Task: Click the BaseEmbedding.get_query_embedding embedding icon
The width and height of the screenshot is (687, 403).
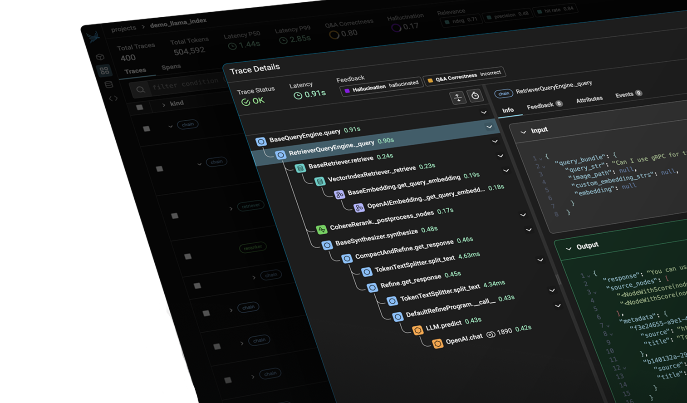Action: [x=339, y=195]
